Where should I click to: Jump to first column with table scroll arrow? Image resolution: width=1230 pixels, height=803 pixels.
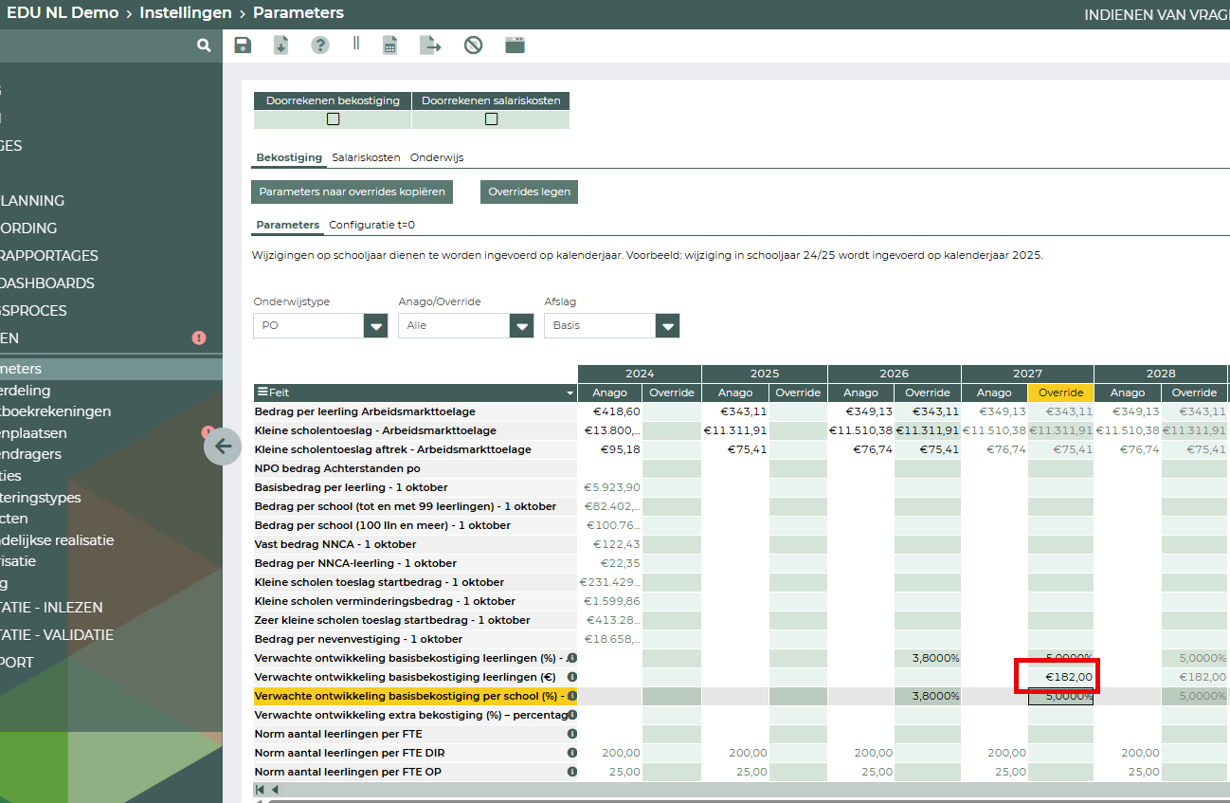tap(260, 790)
